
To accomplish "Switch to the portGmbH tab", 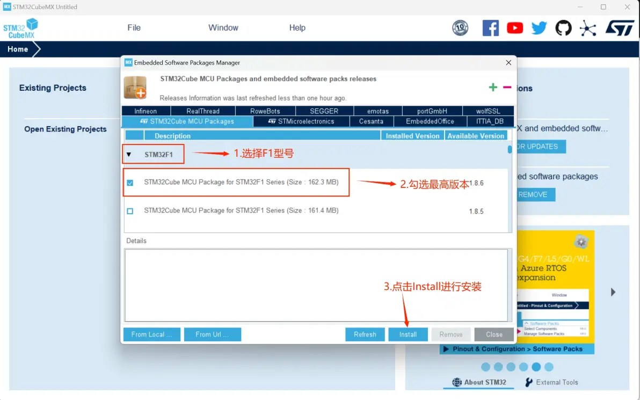I will (x=432, y=111).
